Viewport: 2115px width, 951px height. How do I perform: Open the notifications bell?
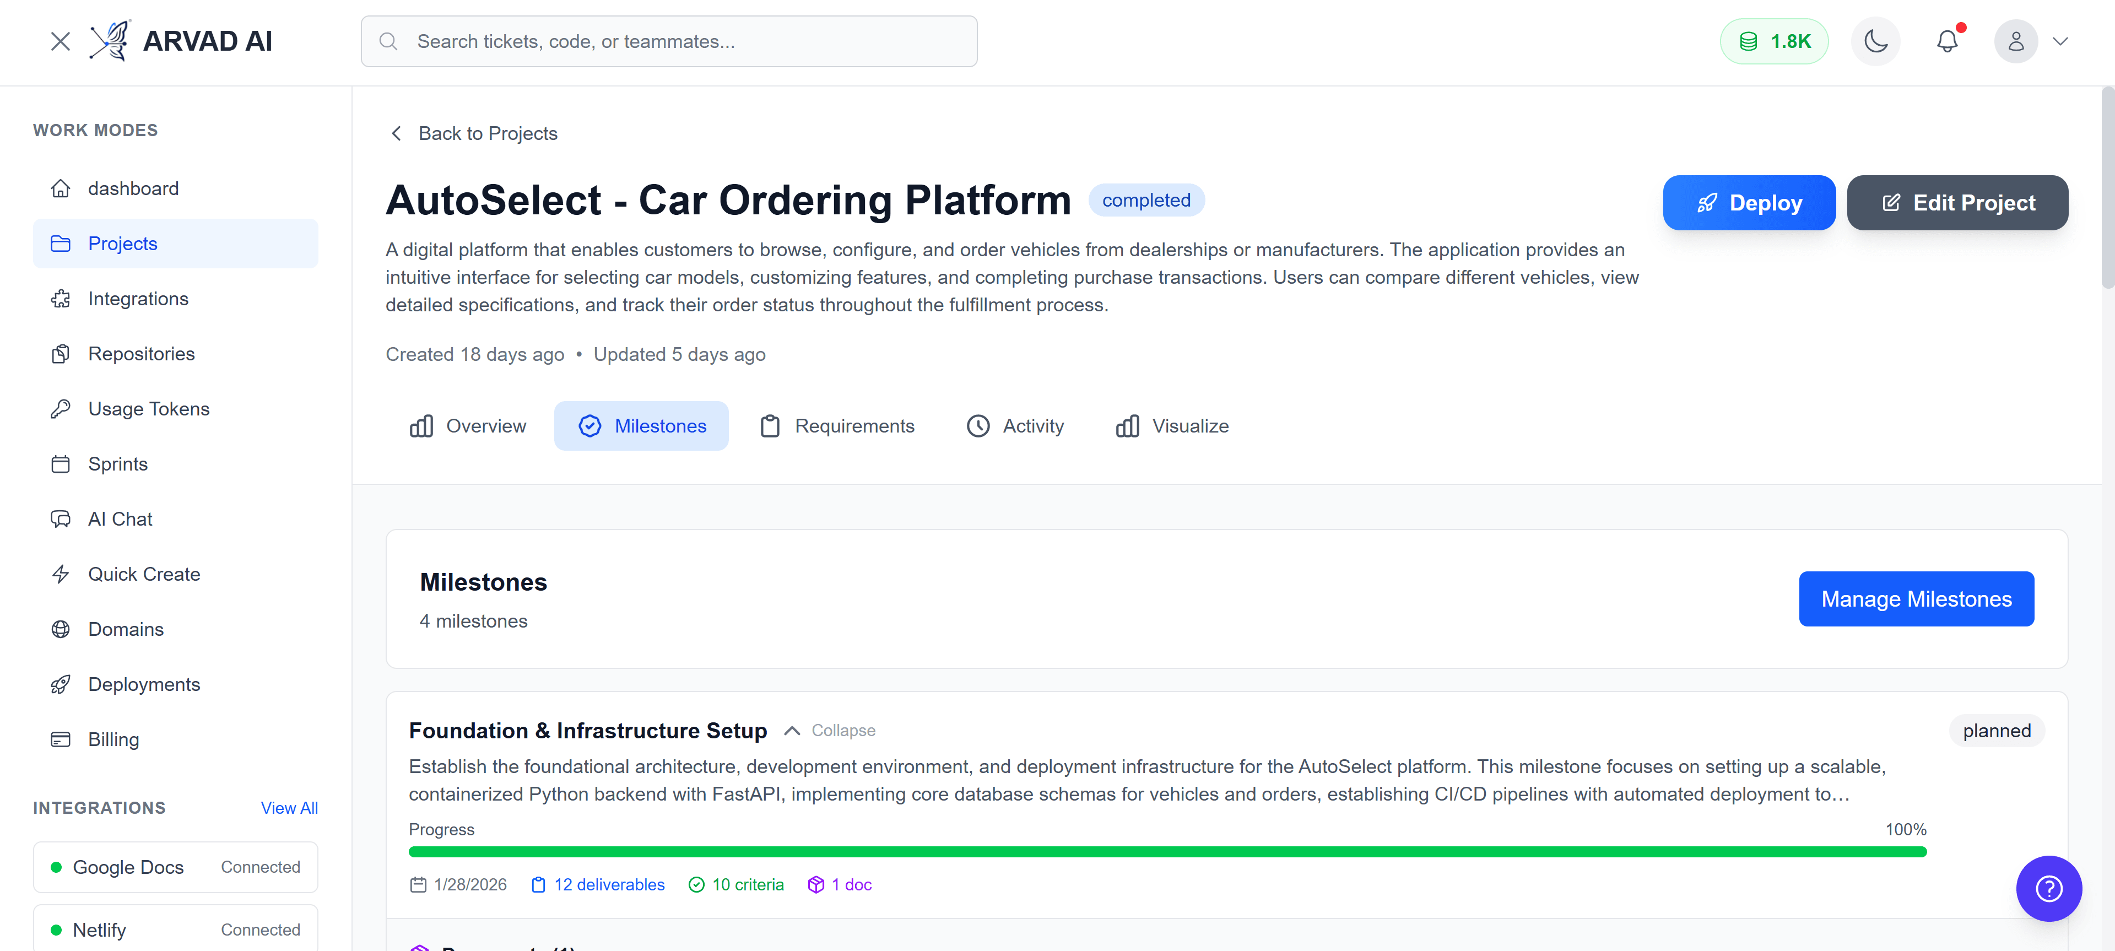[x=1948, y=40]
